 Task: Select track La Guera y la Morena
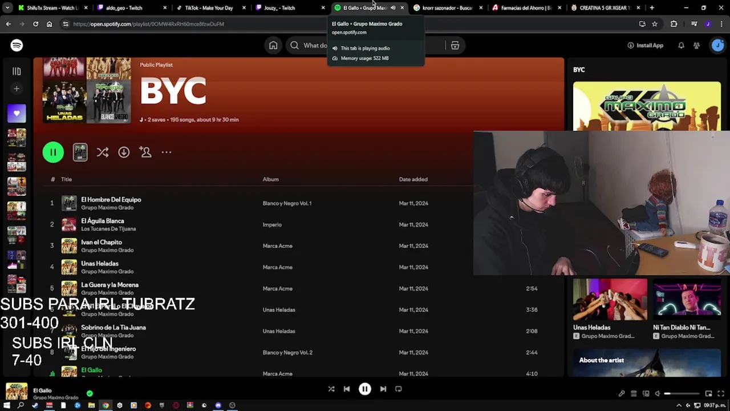click(x=109, y=285)
